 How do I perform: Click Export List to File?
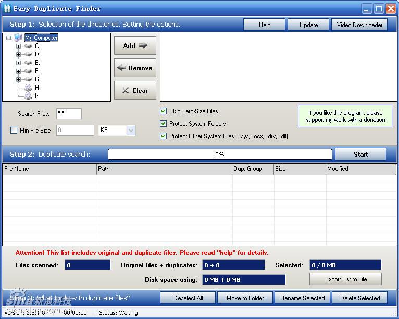tap(345, 279)
